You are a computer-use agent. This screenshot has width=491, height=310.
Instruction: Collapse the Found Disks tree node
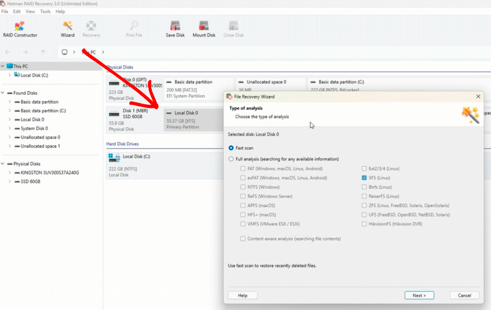(x=3, y=93)
